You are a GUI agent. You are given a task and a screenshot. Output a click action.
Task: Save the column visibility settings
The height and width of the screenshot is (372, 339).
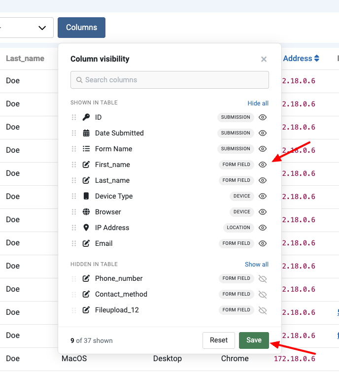tap(254, 340)
